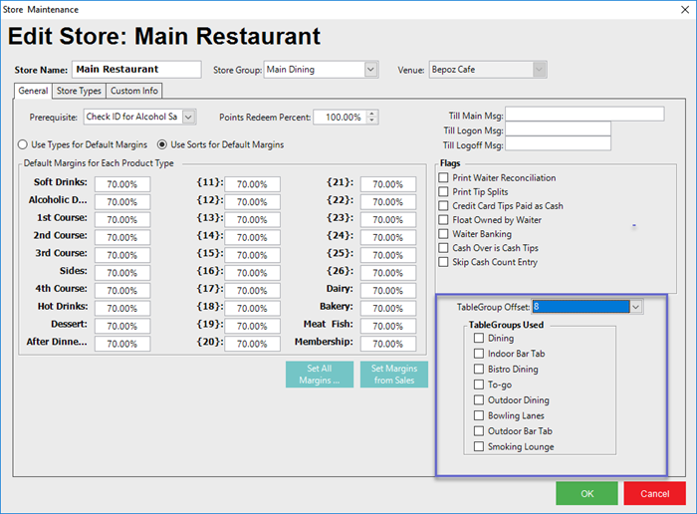Switch to the General tab
The width and height of the screenshot is (697, 514).
click(x=33, y=91)
